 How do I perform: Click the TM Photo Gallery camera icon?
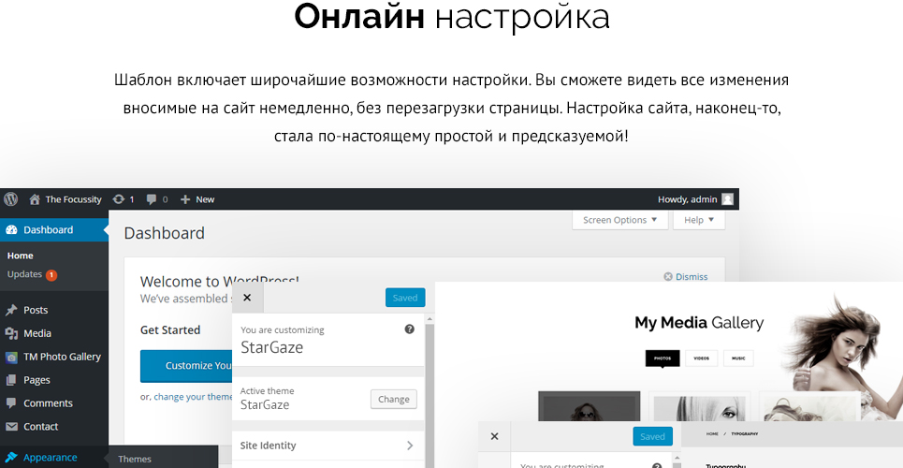coord(11,358)
